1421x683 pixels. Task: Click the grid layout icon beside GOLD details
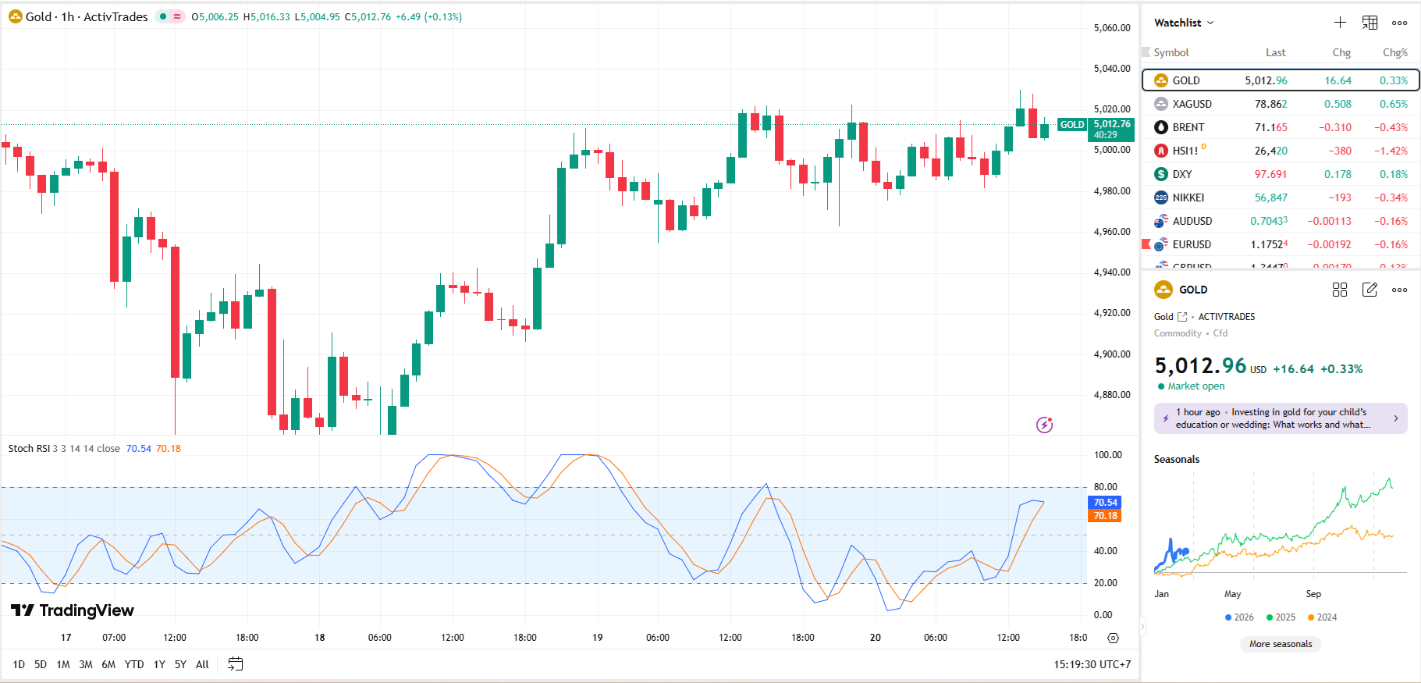[1340, 290]
